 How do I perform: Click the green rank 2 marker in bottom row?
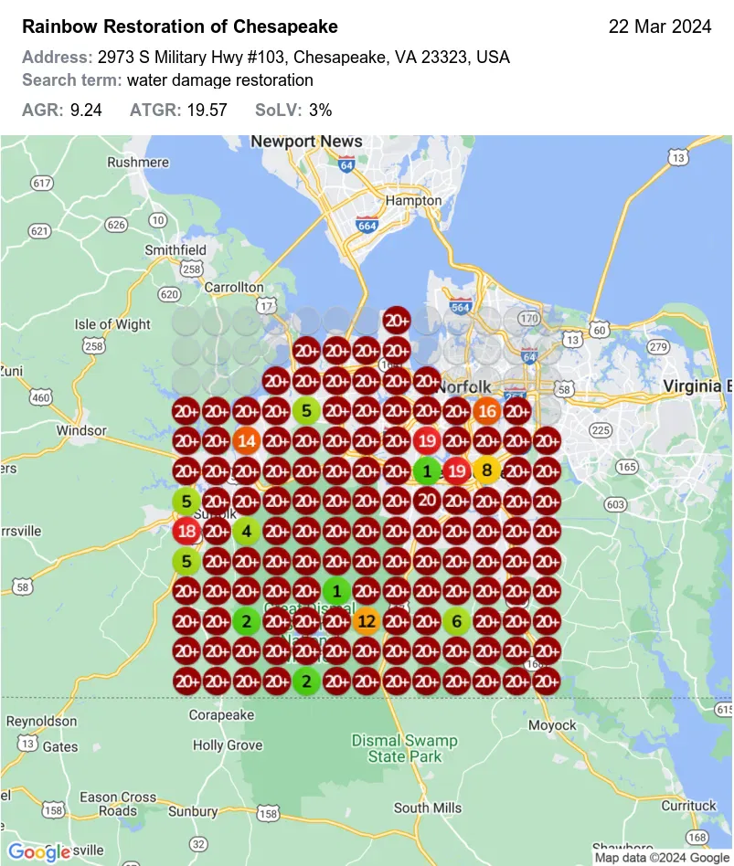[x=306, y=681]
